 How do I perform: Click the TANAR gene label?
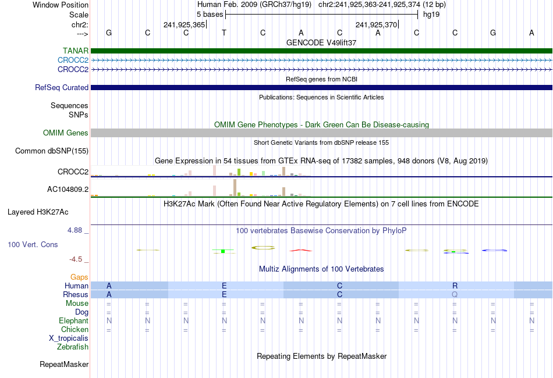tap(76, 51)
